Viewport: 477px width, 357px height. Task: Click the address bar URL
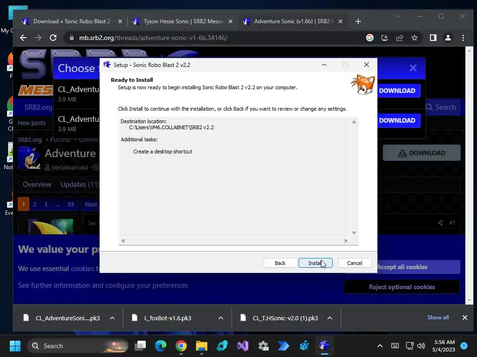153,38
